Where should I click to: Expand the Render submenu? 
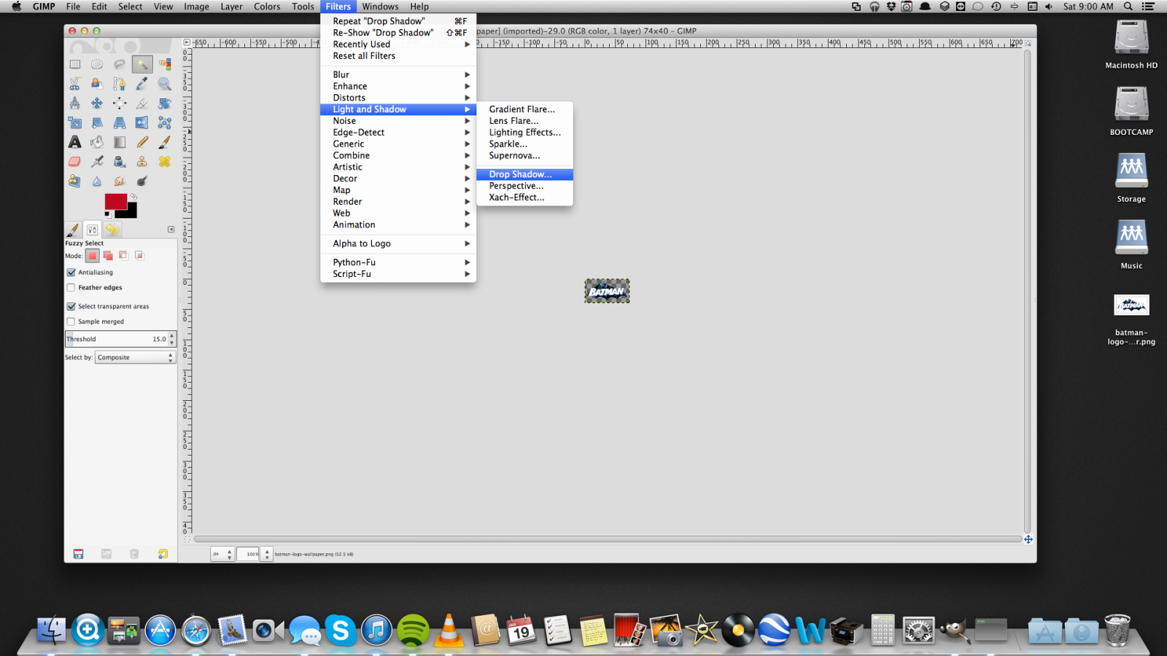pyautogui.click(x=398, y=202)
